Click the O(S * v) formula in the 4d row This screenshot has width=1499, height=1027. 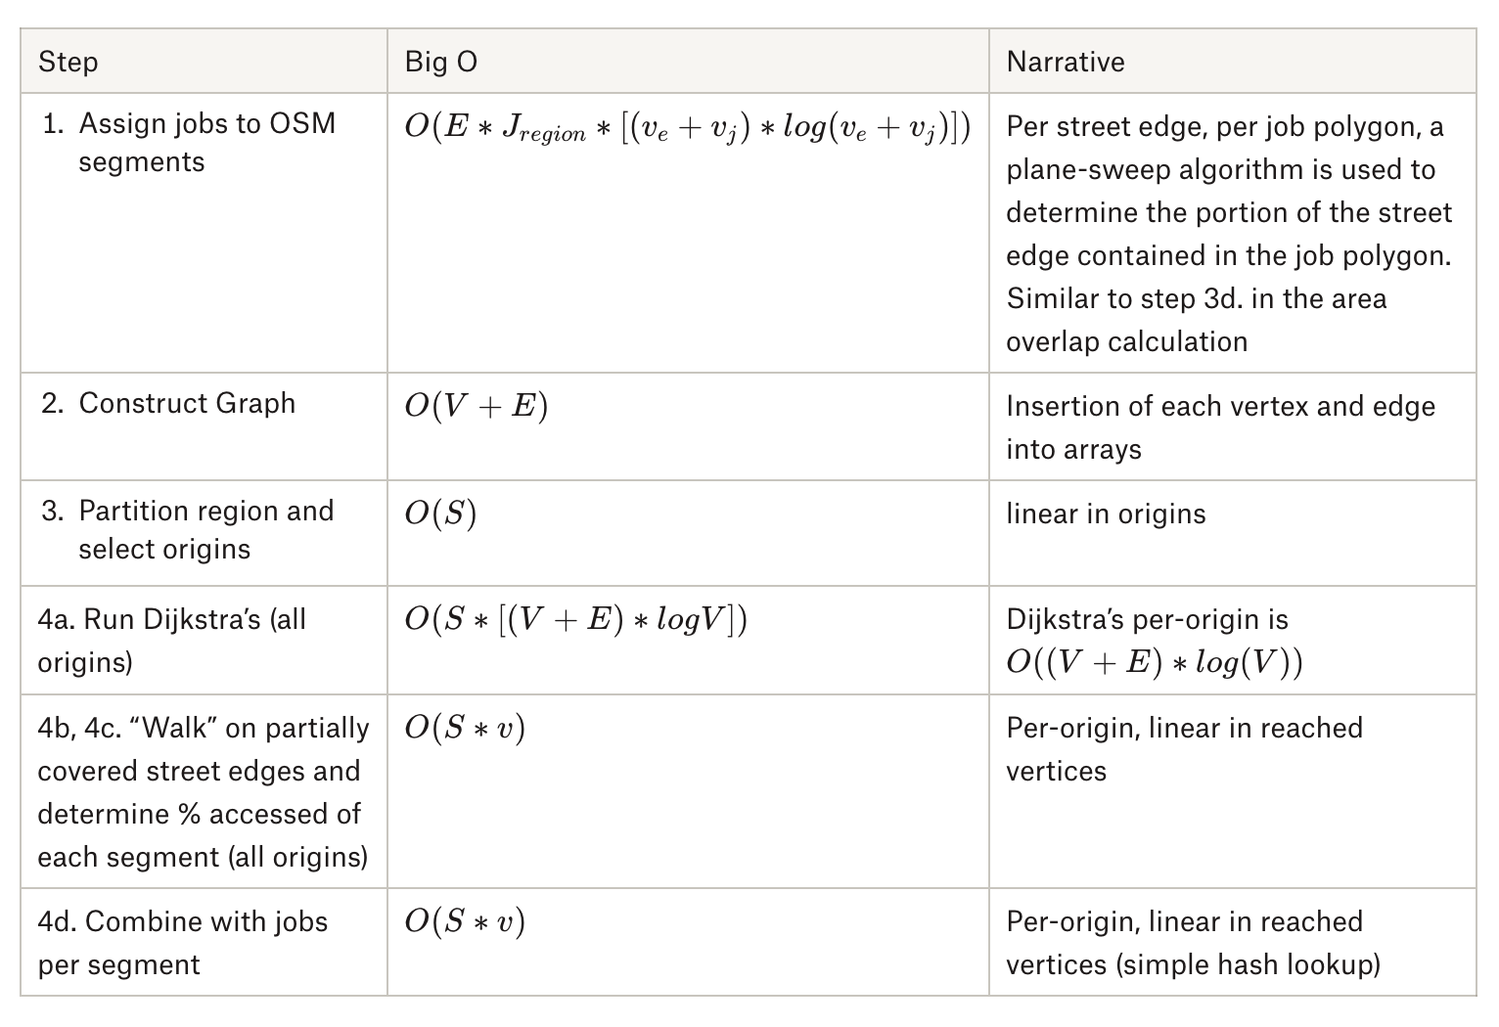tap(465, 921)
